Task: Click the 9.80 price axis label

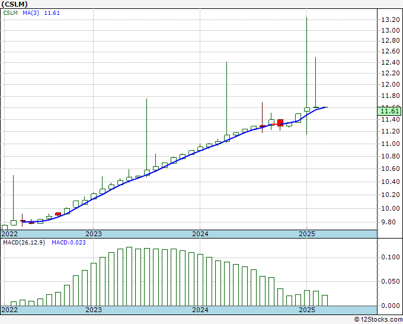Action: click(x=392, y=222)
